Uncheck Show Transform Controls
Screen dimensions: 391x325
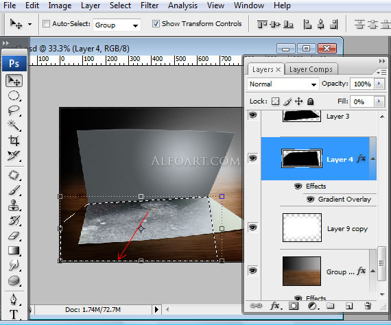156,24
